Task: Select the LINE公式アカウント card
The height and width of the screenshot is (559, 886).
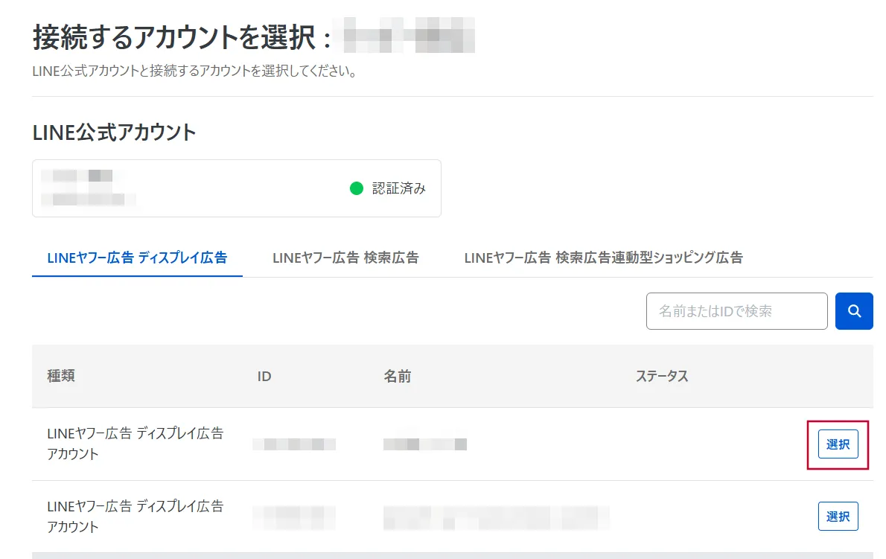Action: 236,188
